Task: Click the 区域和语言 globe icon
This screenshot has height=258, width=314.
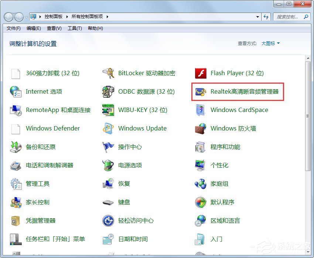Action: (x=200, y=221)
